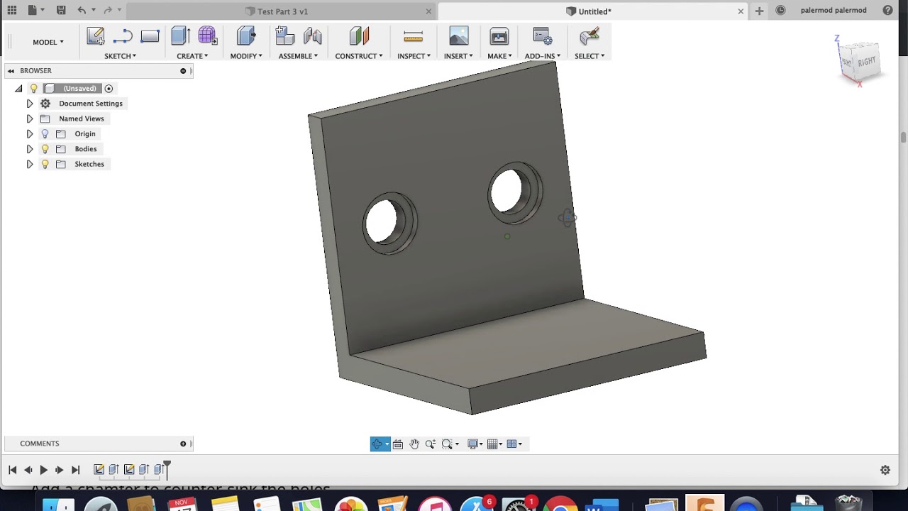Open the Help question mark icon

point(887,11)
